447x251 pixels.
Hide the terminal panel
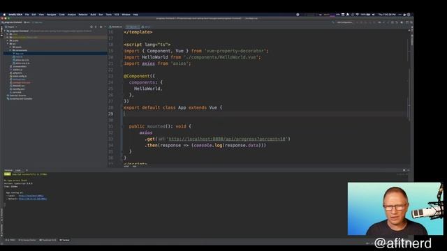coord(409,170)
